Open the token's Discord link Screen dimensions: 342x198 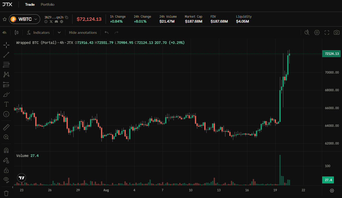56,22
